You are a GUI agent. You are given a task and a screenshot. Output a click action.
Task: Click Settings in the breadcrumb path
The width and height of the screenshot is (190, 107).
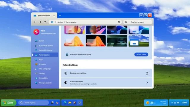coord(60,22)
